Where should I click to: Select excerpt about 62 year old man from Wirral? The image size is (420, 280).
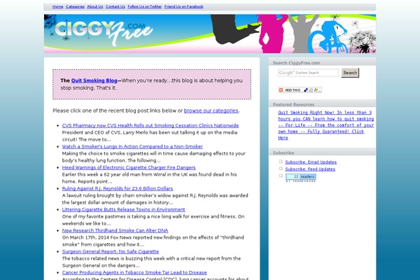pos(150,178)
